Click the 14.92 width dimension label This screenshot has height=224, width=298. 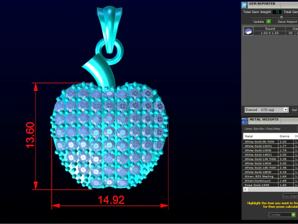point(111,200)
